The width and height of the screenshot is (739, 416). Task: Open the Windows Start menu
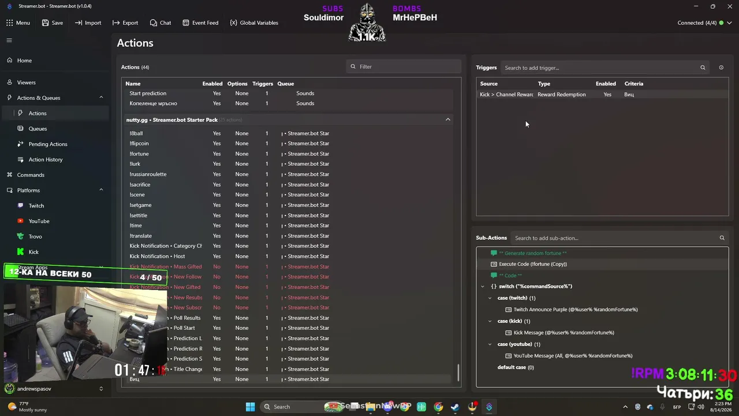250,407
